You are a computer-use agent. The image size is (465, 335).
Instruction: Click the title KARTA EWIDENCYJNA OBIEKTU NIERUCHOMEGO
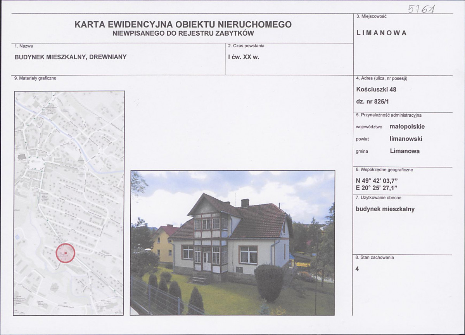[x=183, y=24]
